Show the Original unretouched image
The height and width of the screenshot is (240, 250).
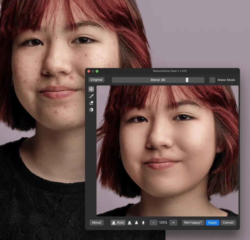click(96, 80)
